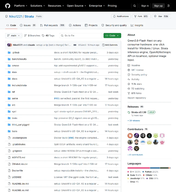The image size is (176, 192).
Task: Open the + 39 releases link
Action: coord(134,120)
